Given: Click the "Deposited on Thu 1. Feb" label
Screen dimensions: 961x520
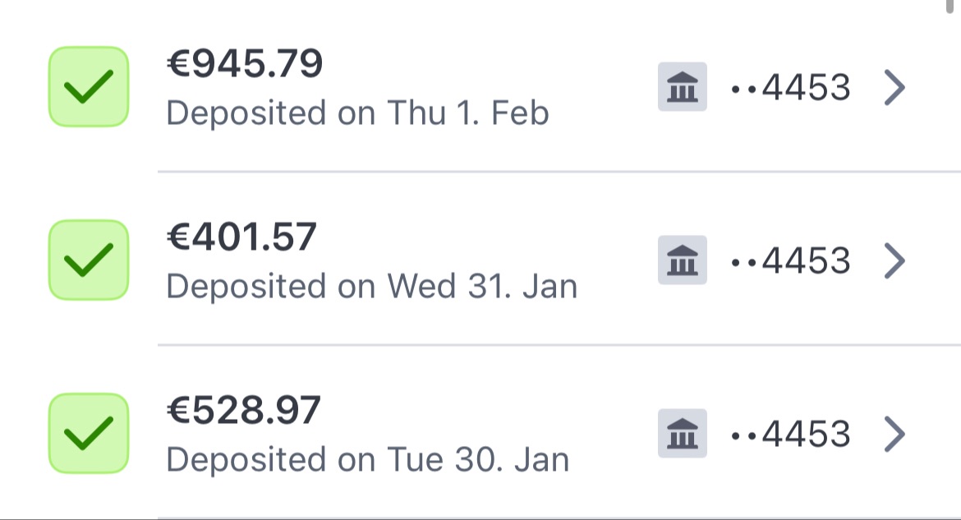Looking at the screenshot, I should 357,113.
